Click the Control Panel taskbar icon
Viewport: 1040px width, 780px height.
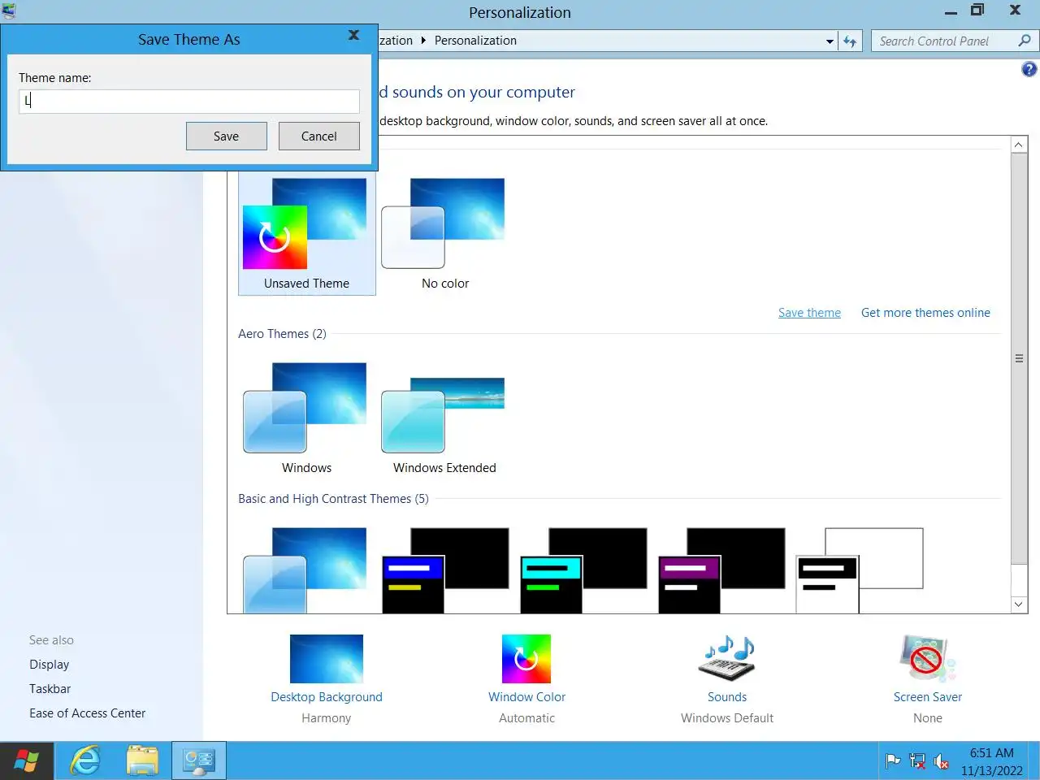coord(199,761)
